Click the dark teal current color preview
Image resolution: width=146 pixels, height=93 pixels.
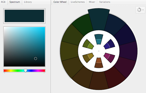[24, 16]
